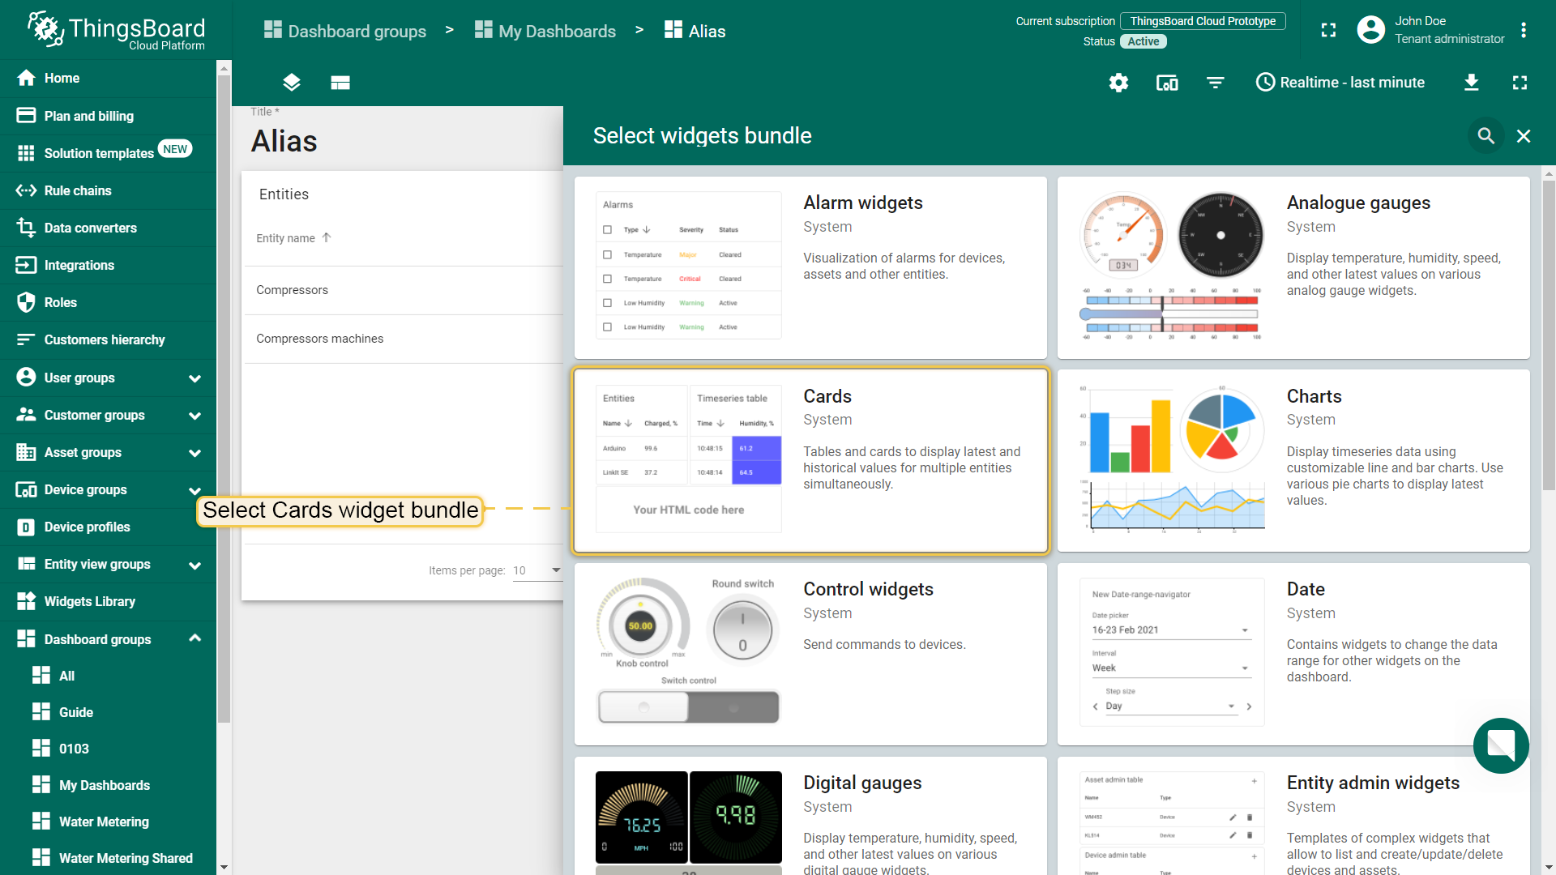Screen dimensions: 1556x875
Task: Open the chat support bubble
Action: [1501, 745]
